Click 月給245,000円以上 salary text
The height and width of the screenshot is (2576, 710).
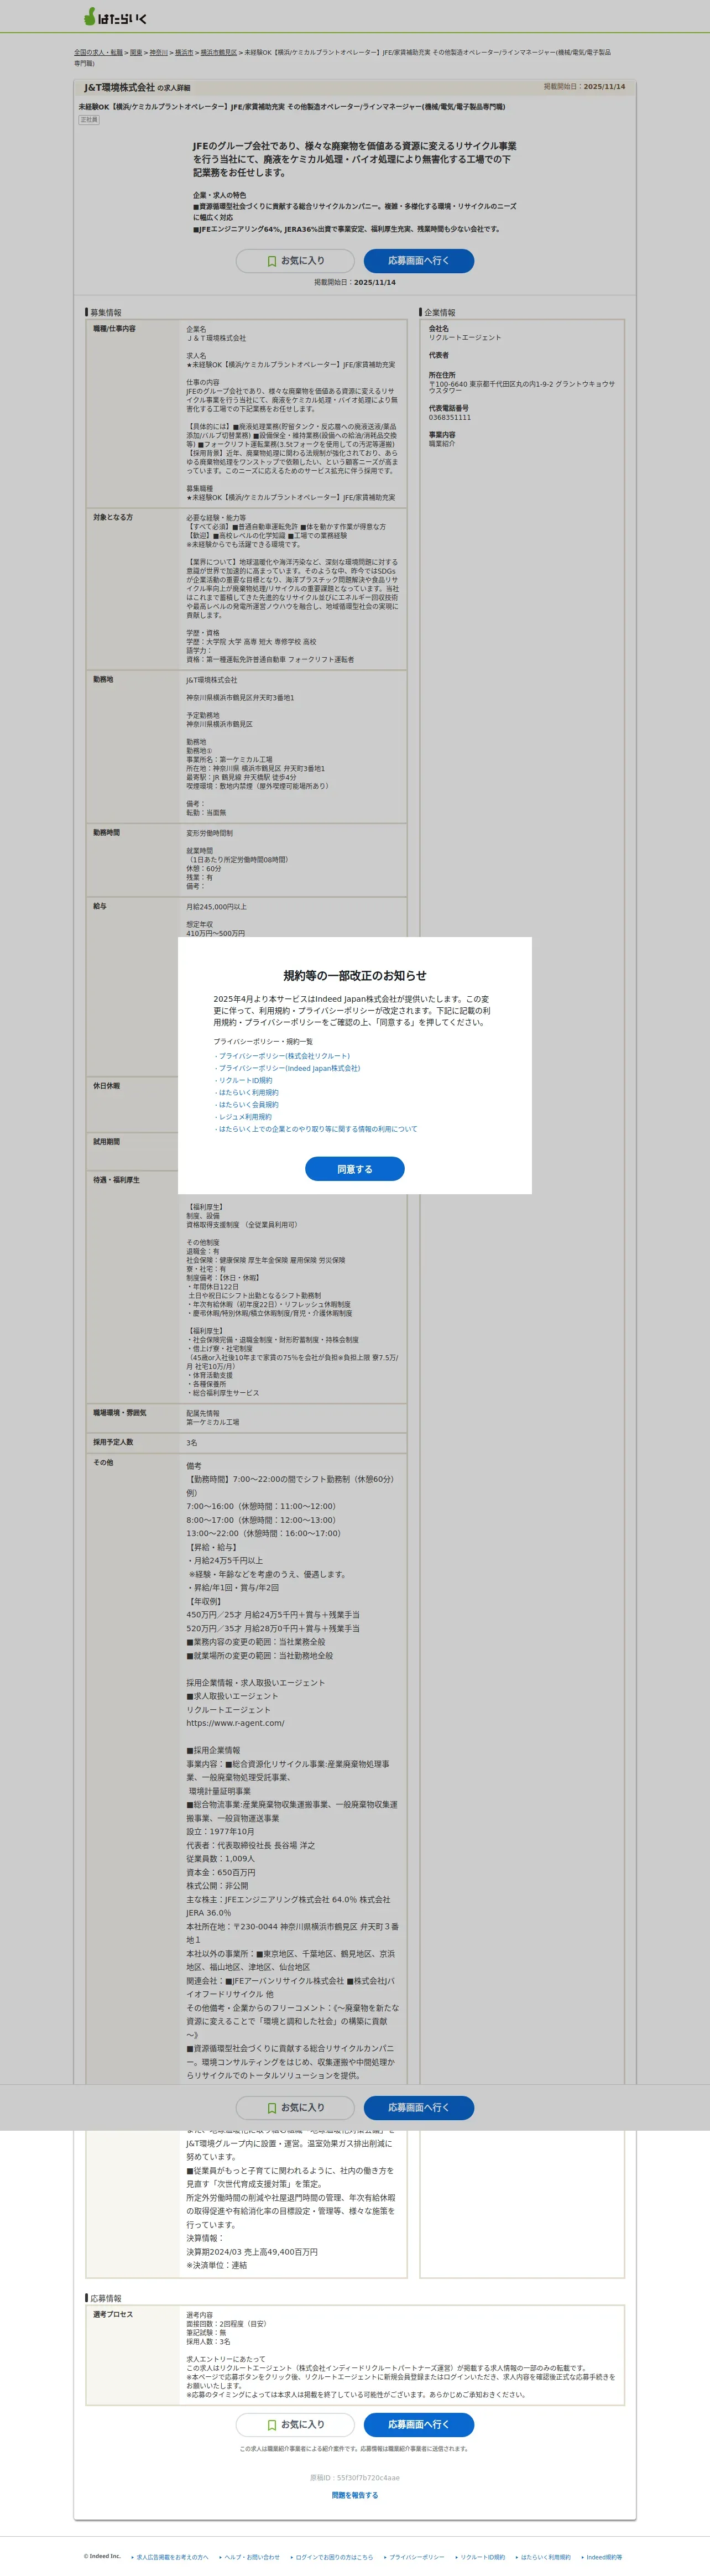point(216,907)
